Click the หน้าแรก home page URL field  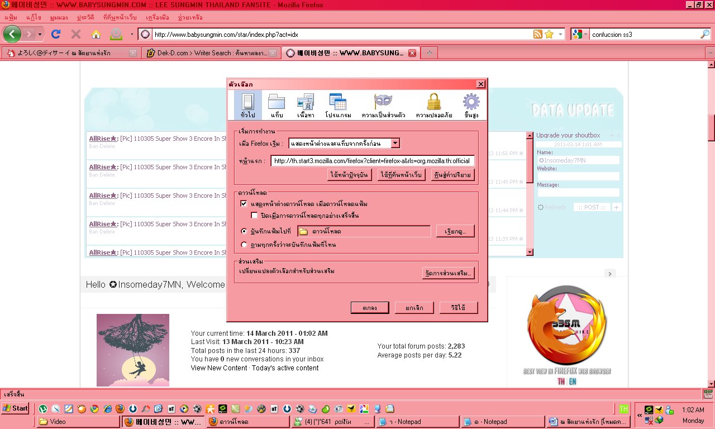pyautogui.click(x=373, y=161)
